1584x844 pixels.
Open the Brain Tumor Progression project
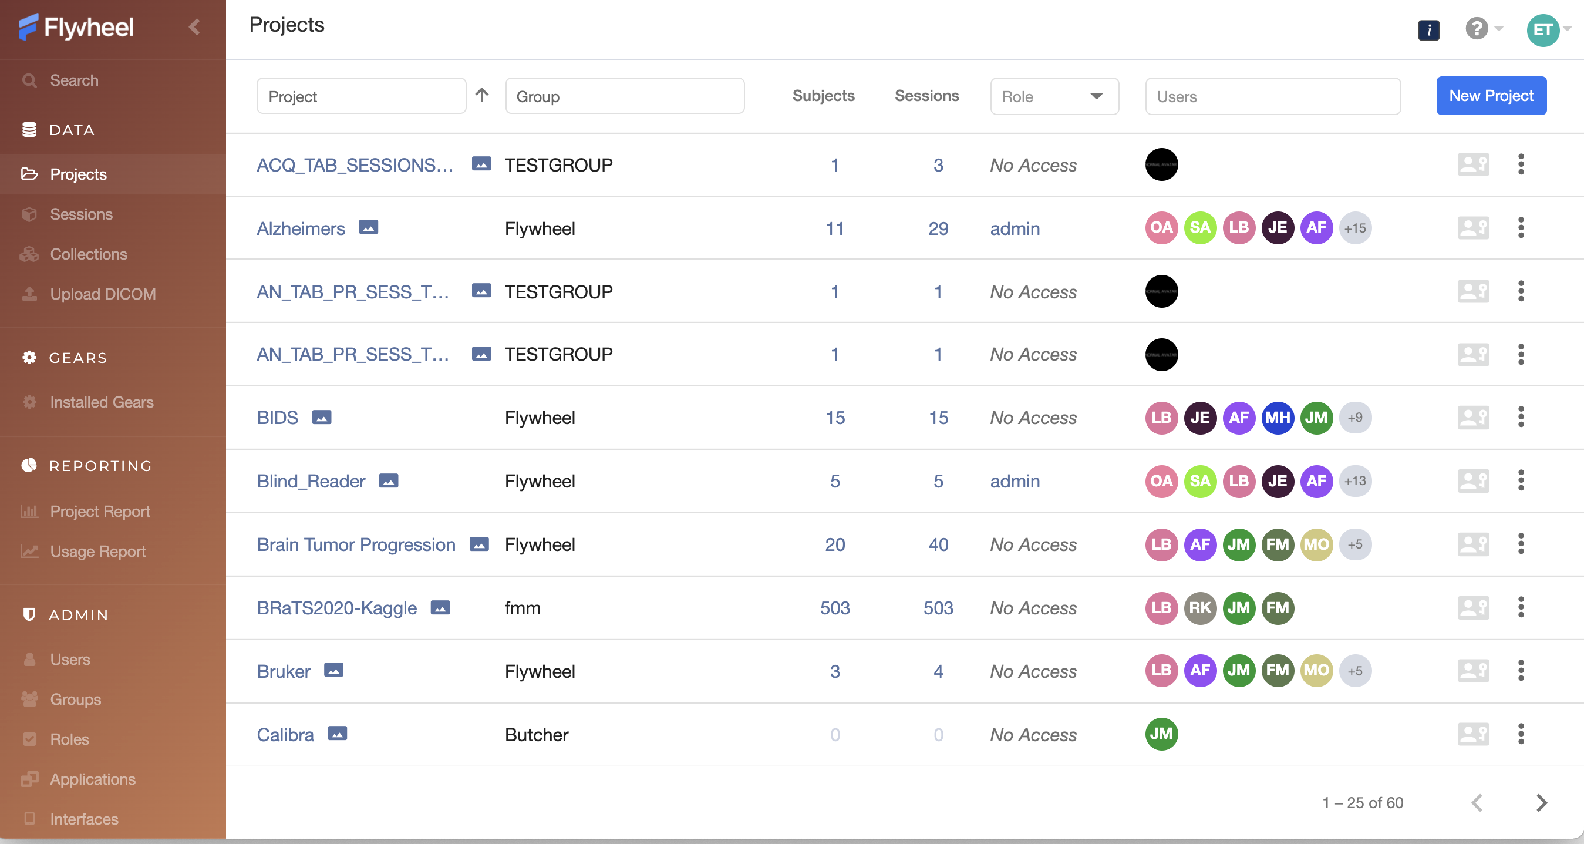point(356,544)
